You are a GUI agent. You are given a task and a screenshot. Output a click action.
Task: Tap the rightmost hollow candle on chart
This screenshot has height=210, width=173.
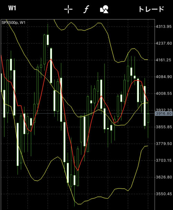click(148, 118)
